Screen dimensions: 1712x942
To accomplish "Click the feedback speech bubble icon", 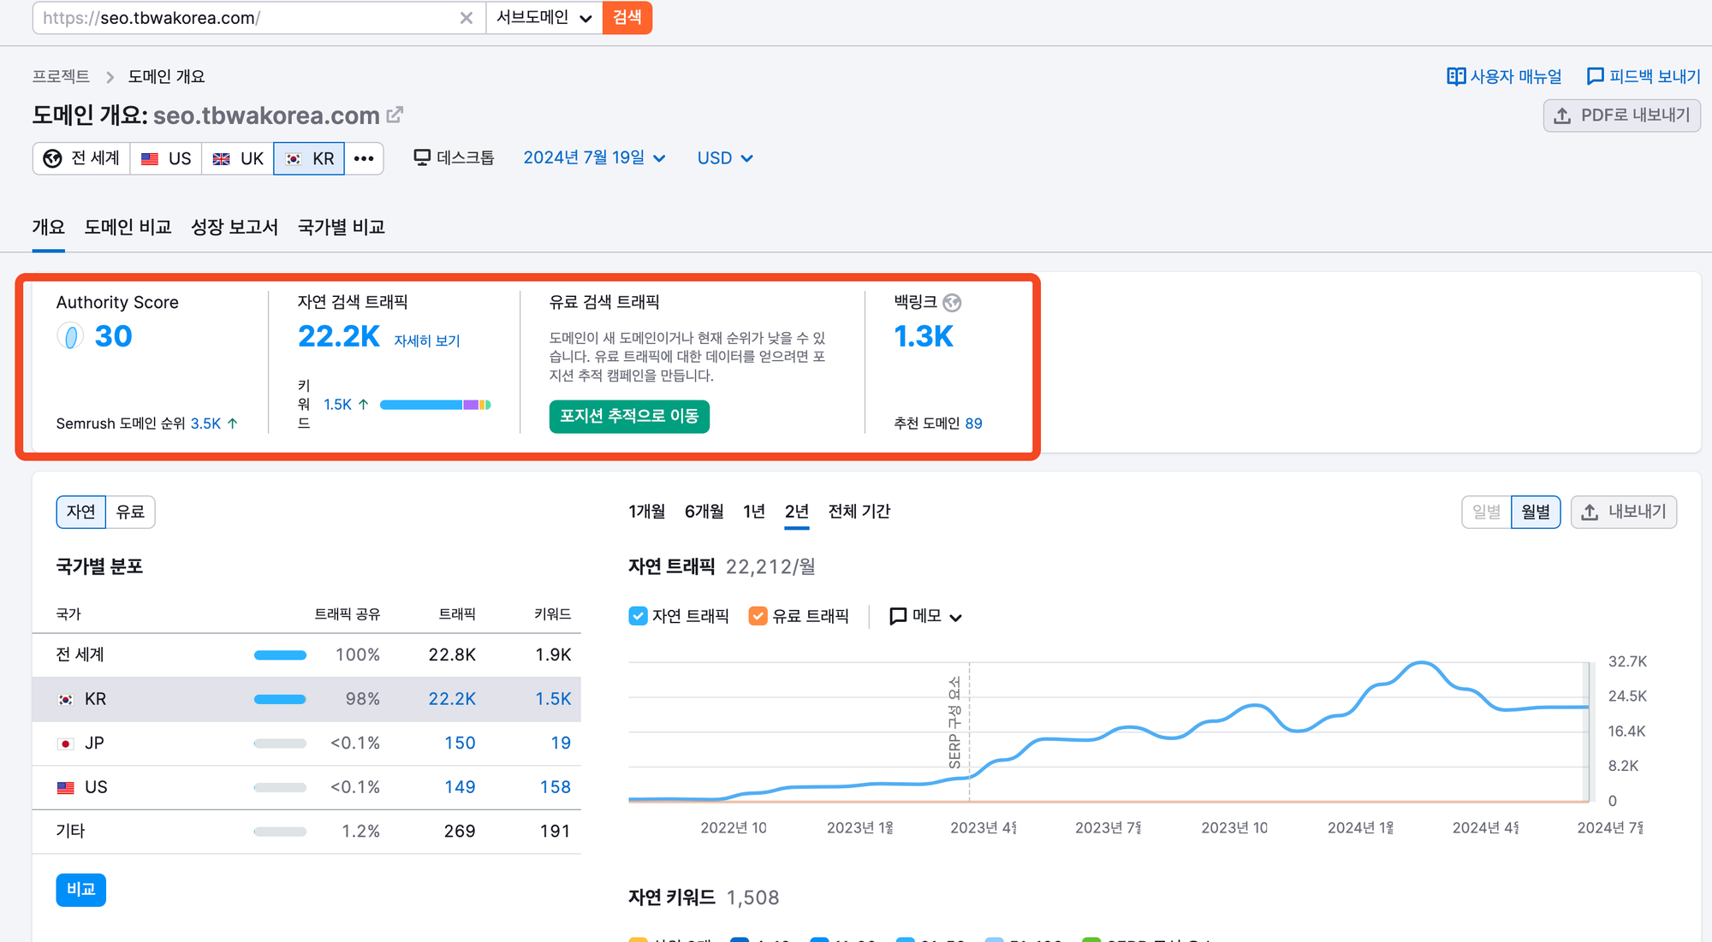I will click(x=1595, y=76).
